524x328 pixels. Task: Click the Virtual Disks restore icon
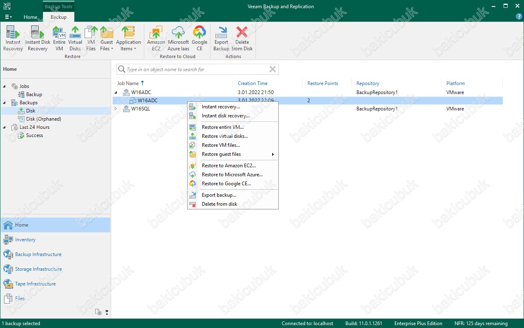click(75, 38)
